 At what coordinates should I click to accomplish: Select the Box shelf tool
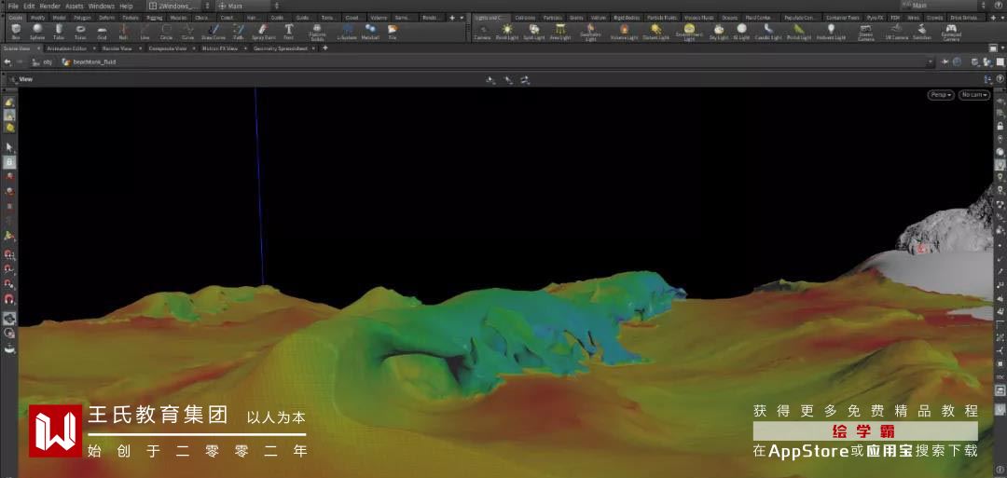click(16, 32)
